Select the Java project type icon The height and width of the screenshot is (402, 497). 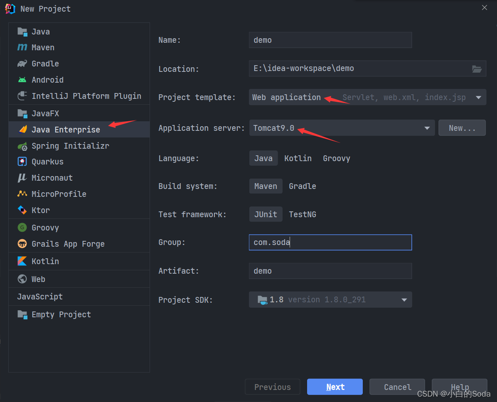22,32
